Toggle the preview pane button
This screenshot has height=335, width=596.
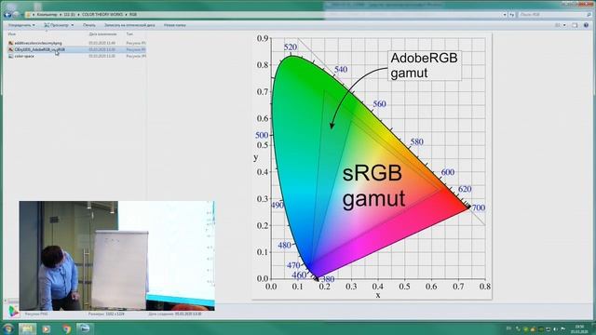click(575, 25)
